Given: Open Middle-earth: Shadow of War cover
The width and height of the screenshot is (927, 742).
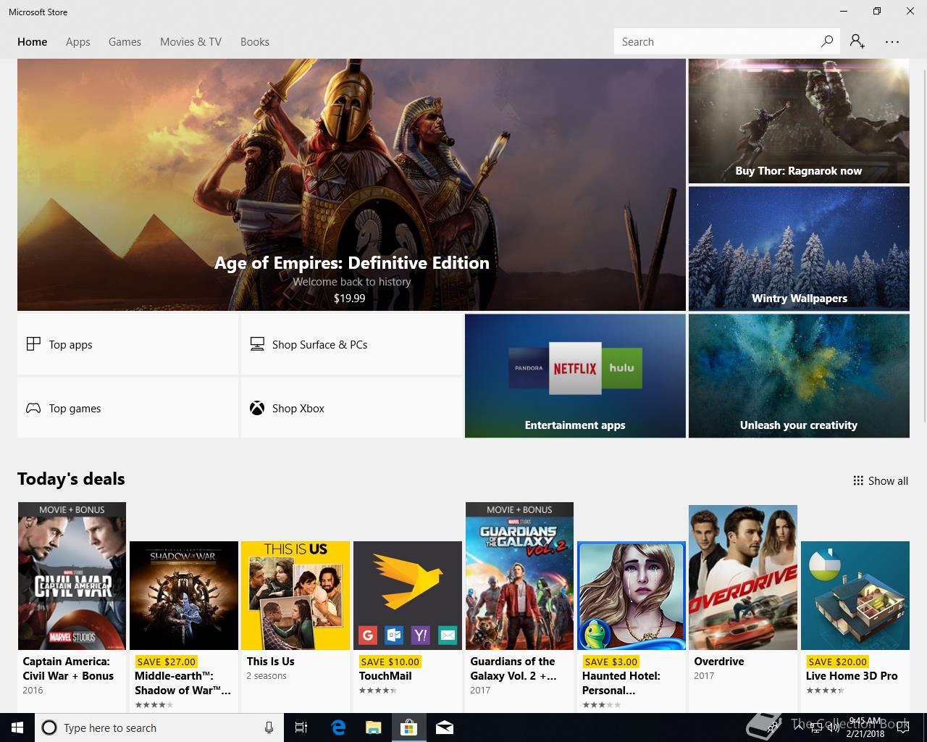Looking at the screenshot, I should coord(184,596).
